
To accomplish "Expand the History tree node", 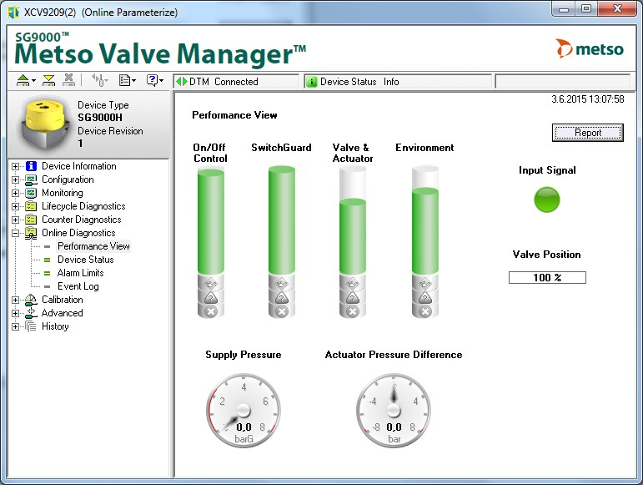I will tap(15, 326).
